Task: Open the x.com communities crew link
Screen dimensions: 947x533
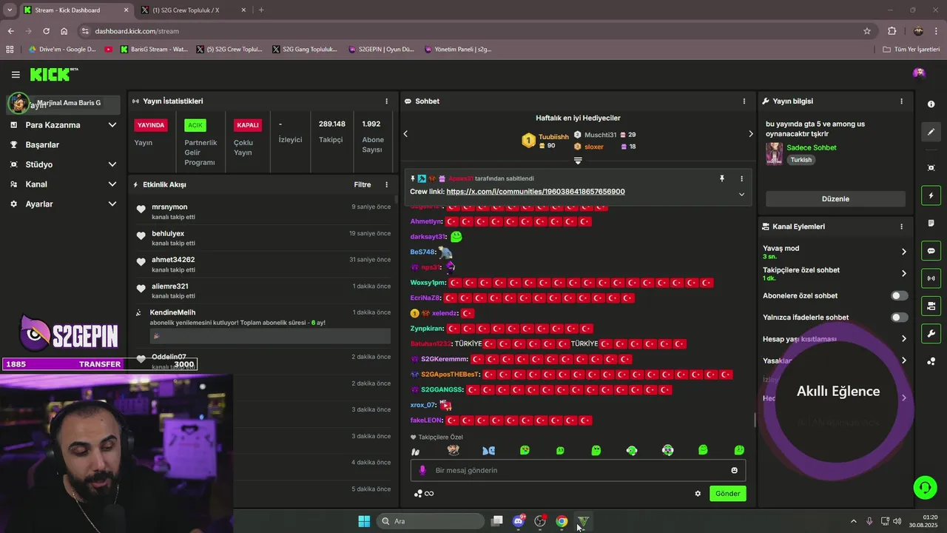Action: (x=536, y=192)
